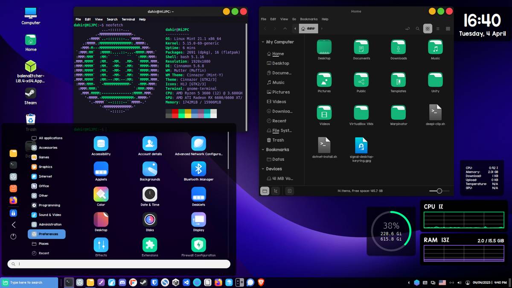Open the Steam desktop shortcut
This screenshot has width=512, height=288.
30,96
